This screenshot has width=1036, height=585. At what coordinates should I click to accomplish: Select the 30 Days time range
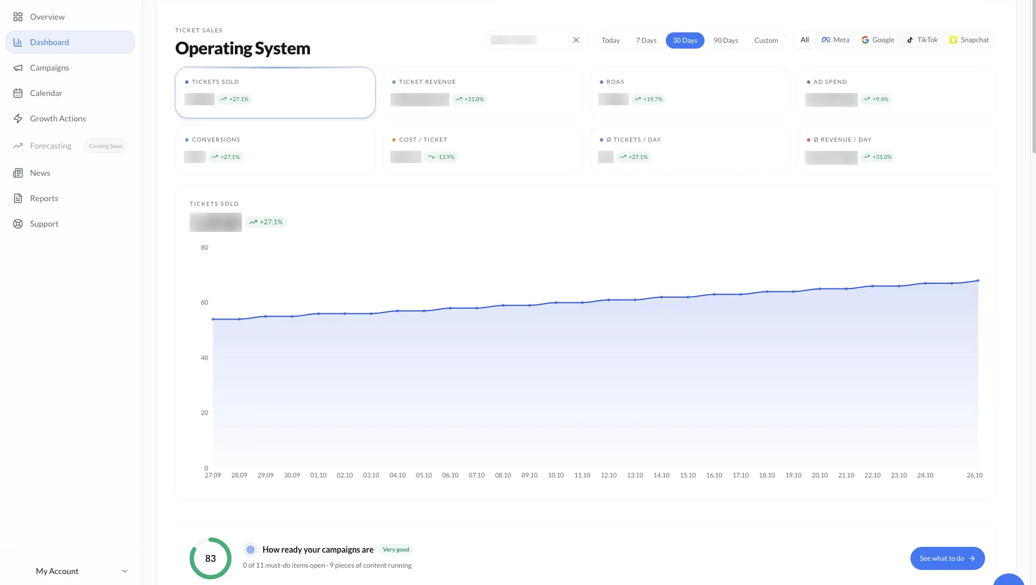(685, 40)
